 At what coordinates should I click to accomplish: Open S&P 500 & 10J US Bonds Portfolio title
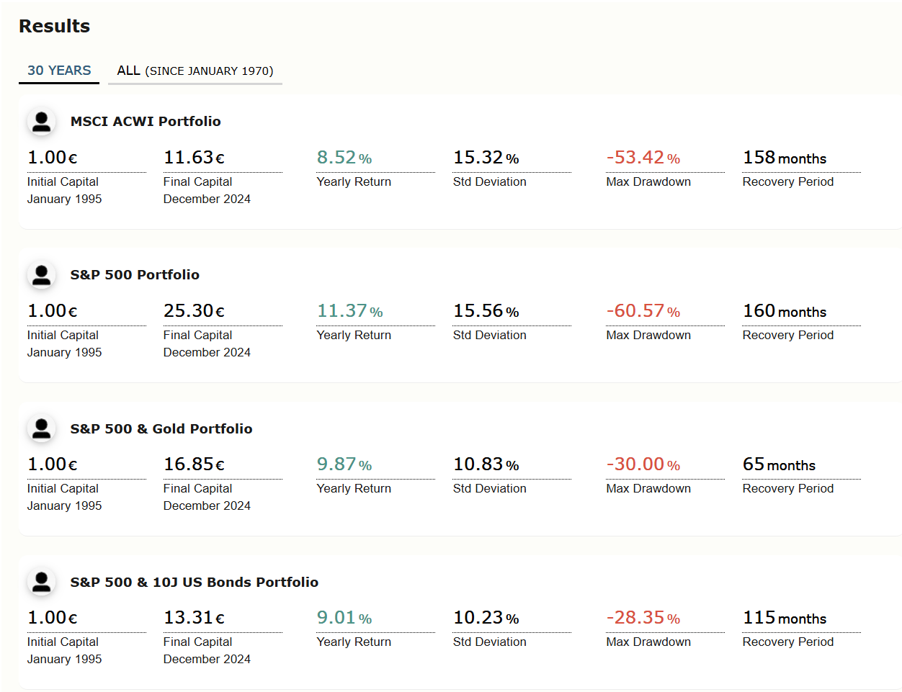(x=194, y=583)
